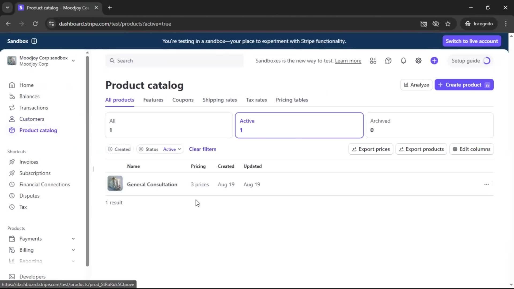Click the blue plus create icon
Screen dimensions: 514x289
434,61
